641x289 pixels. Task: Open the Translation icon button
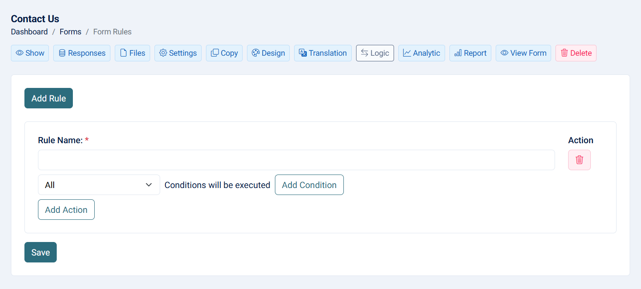coord(322,53)
